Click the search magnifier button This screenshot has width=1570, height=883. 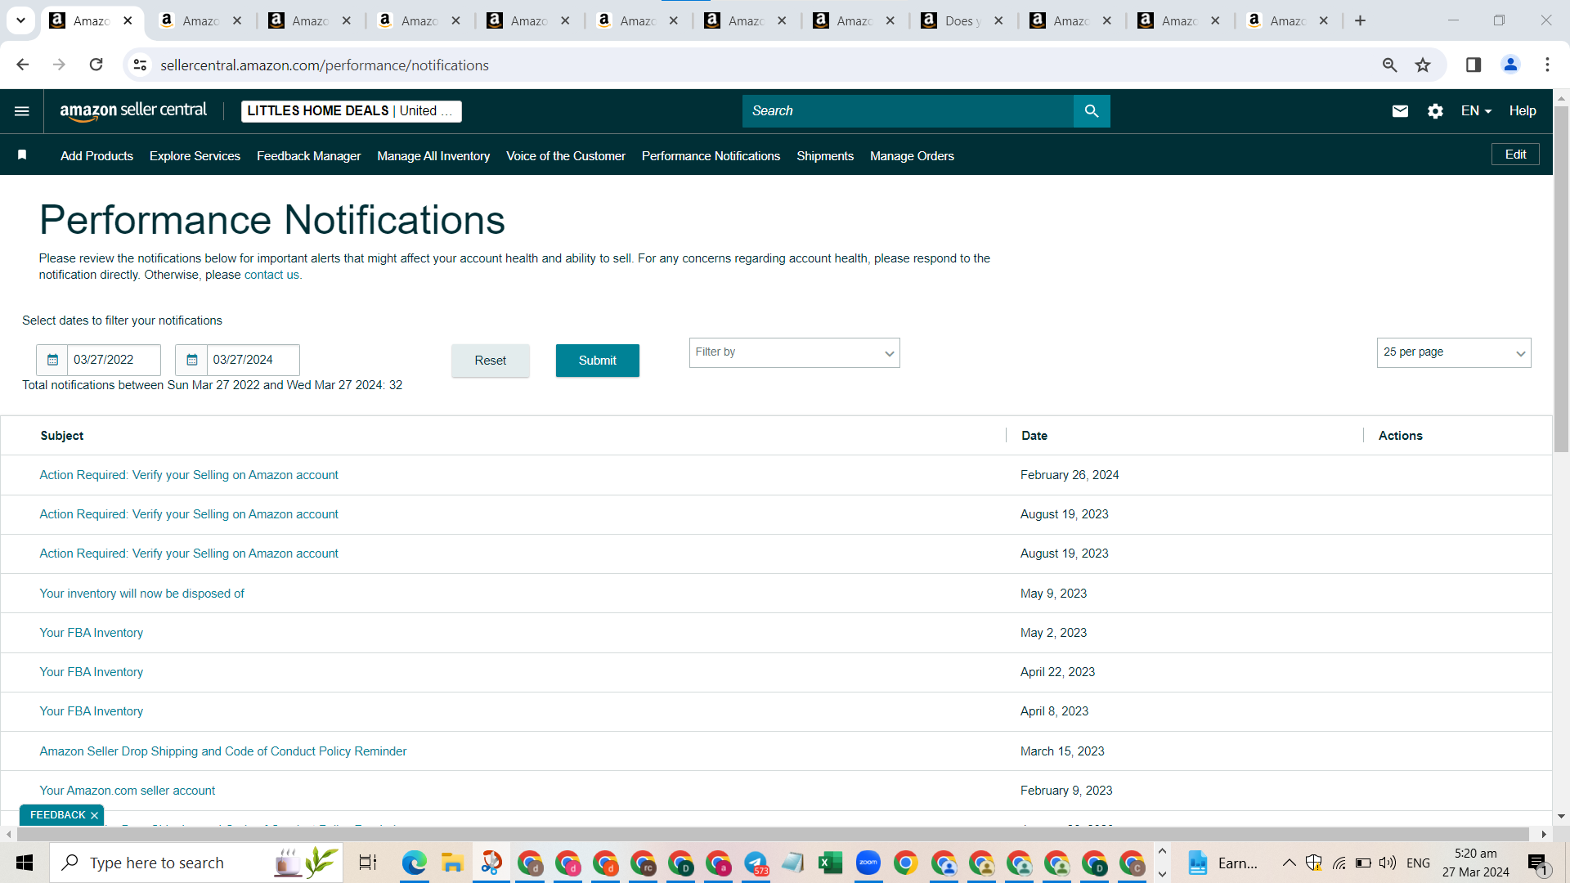(x=1092, y=111)
